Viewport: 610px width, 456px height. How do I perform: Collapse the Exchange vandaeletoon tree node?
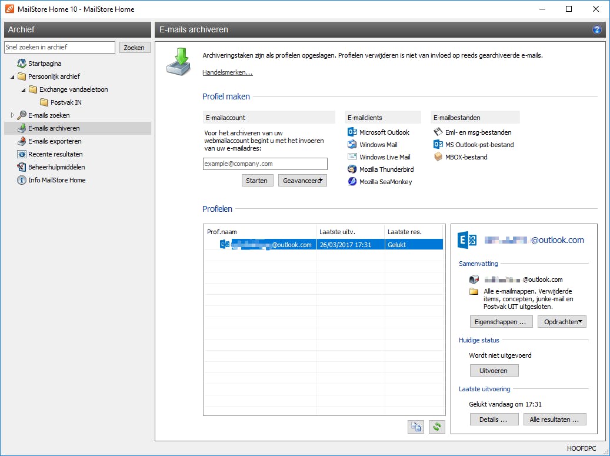click(x=24, y=90)
